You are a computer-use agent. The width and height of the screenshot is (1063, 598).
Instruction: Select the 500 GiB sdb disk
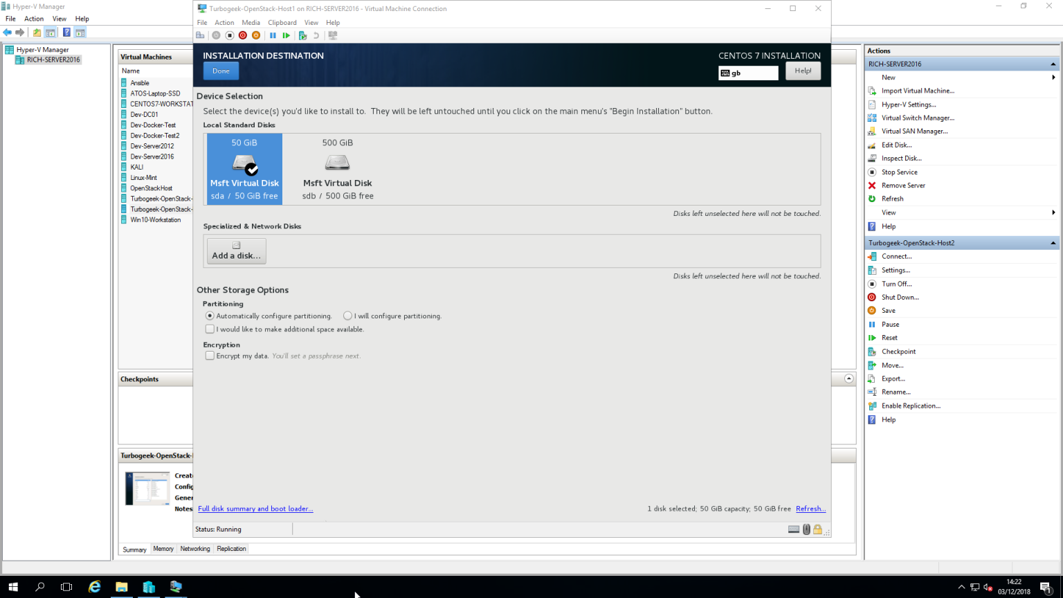338,170
